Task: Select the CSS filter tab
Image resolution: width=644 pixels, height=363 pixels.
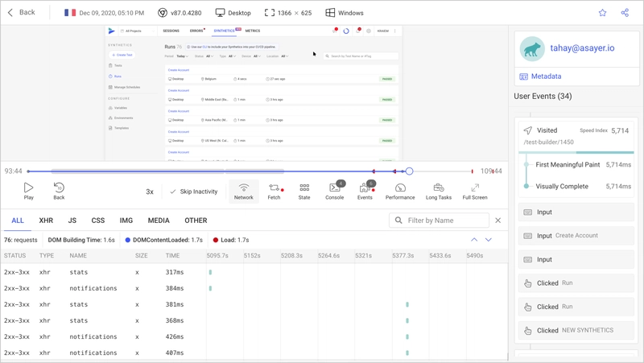Action: point(97,221)
